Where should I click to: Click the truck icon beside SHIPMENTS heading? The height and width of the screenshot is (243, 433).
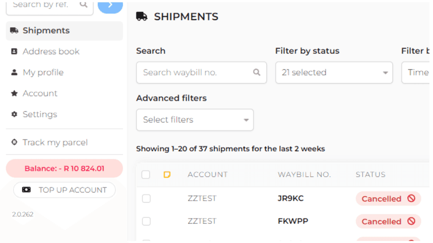point(142,17)
